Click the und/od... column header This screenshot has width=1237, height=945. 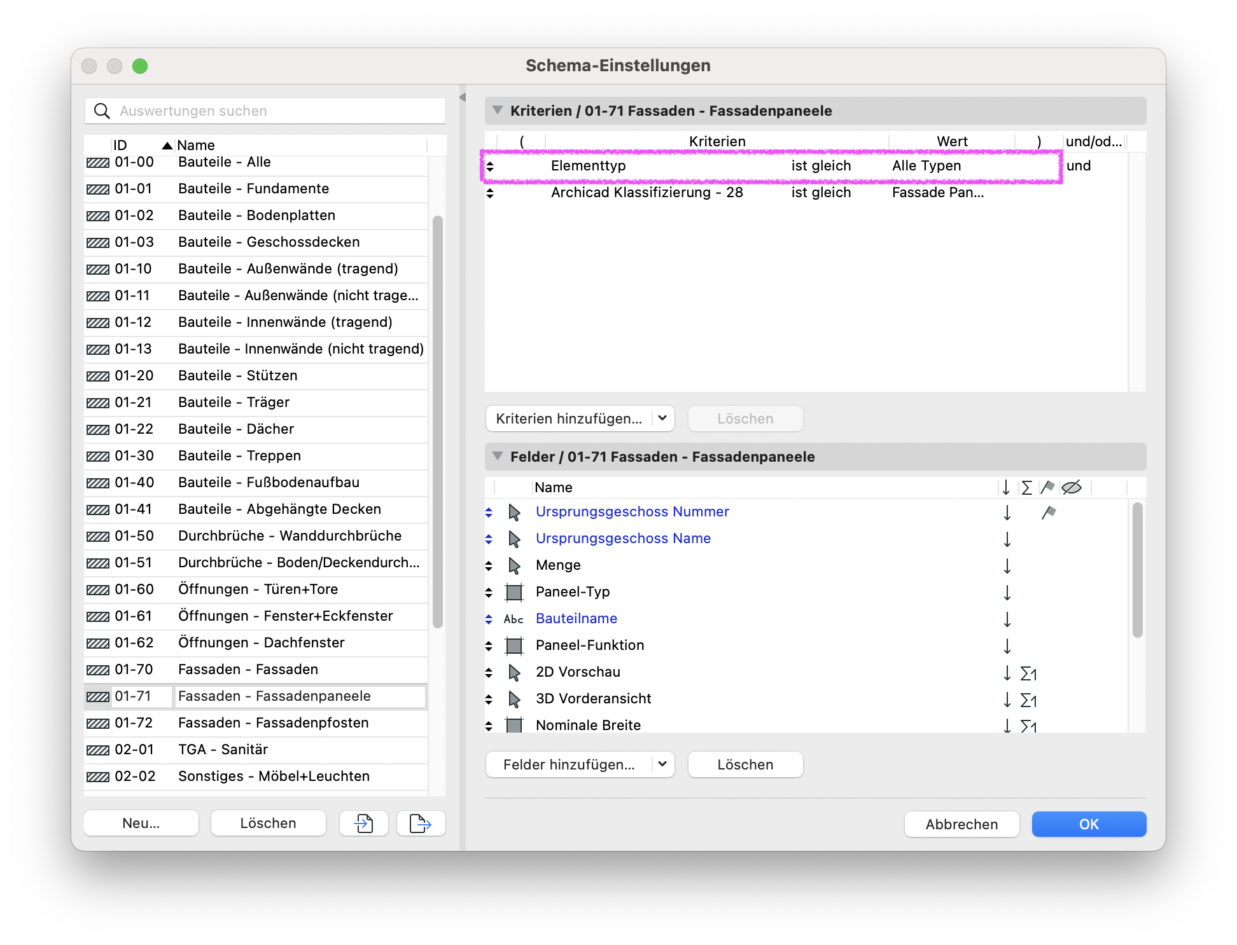[1094, 141]
